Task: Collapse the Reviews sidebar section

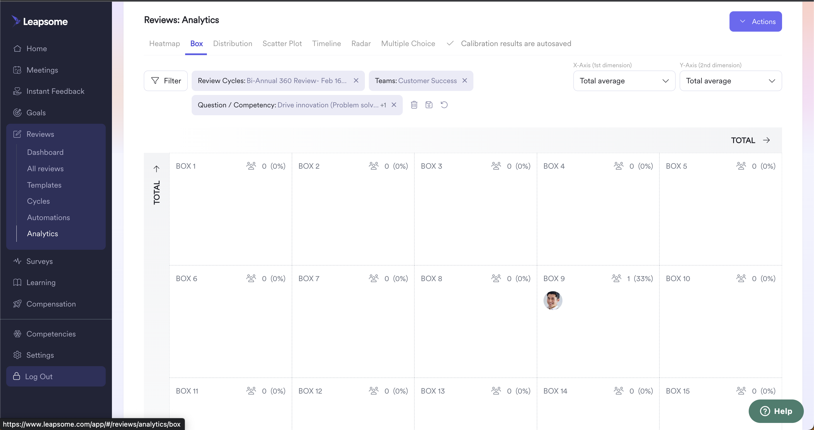Action: pyautogui.click(x=56, y=134)
